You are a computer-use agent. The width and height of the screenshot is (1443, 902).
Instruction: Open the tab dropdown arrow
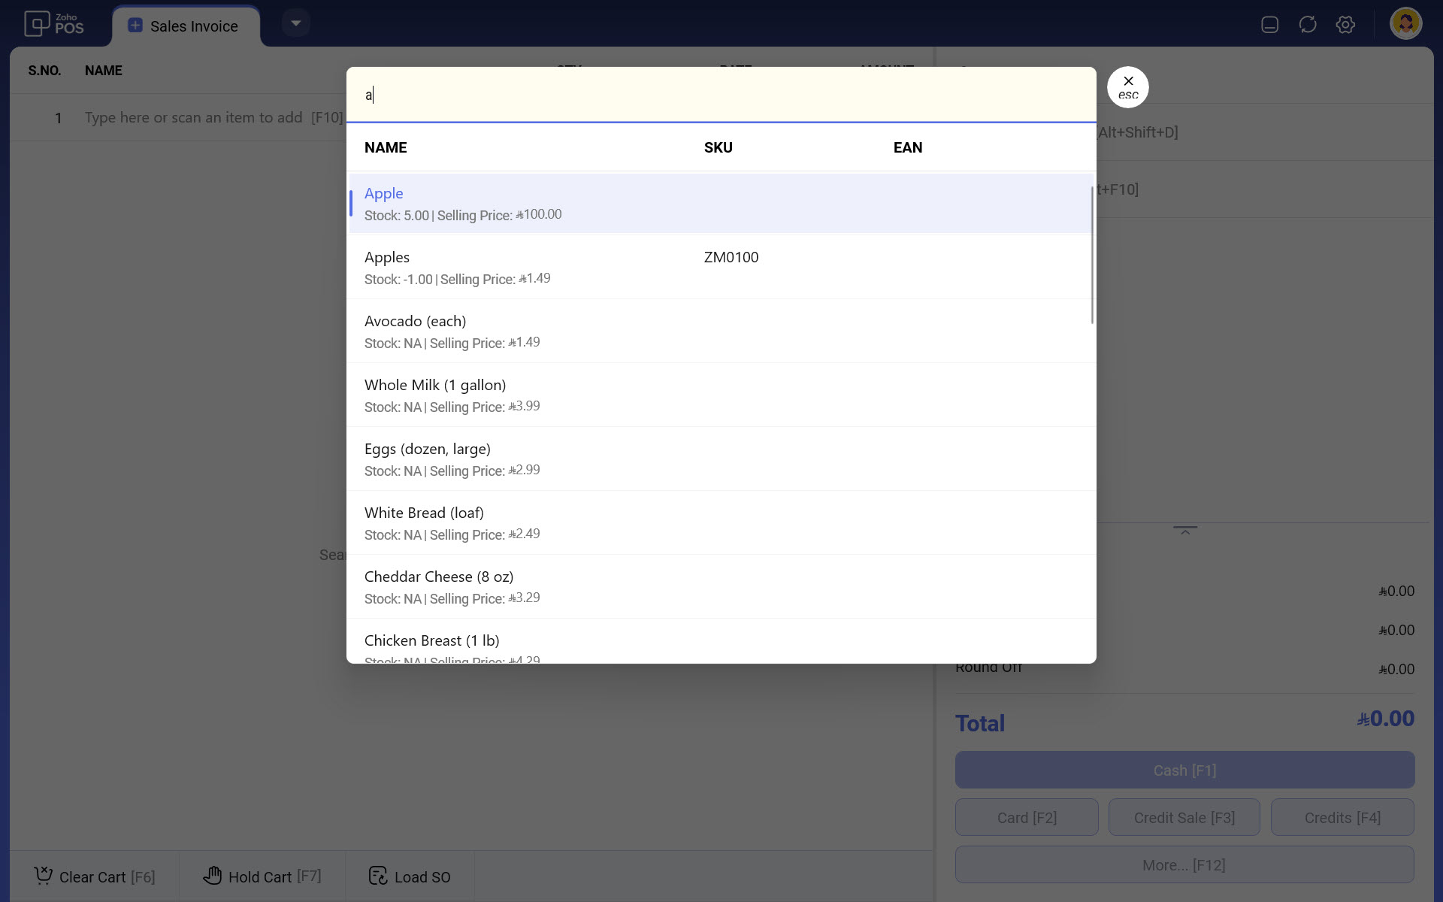tap(296, 23)
